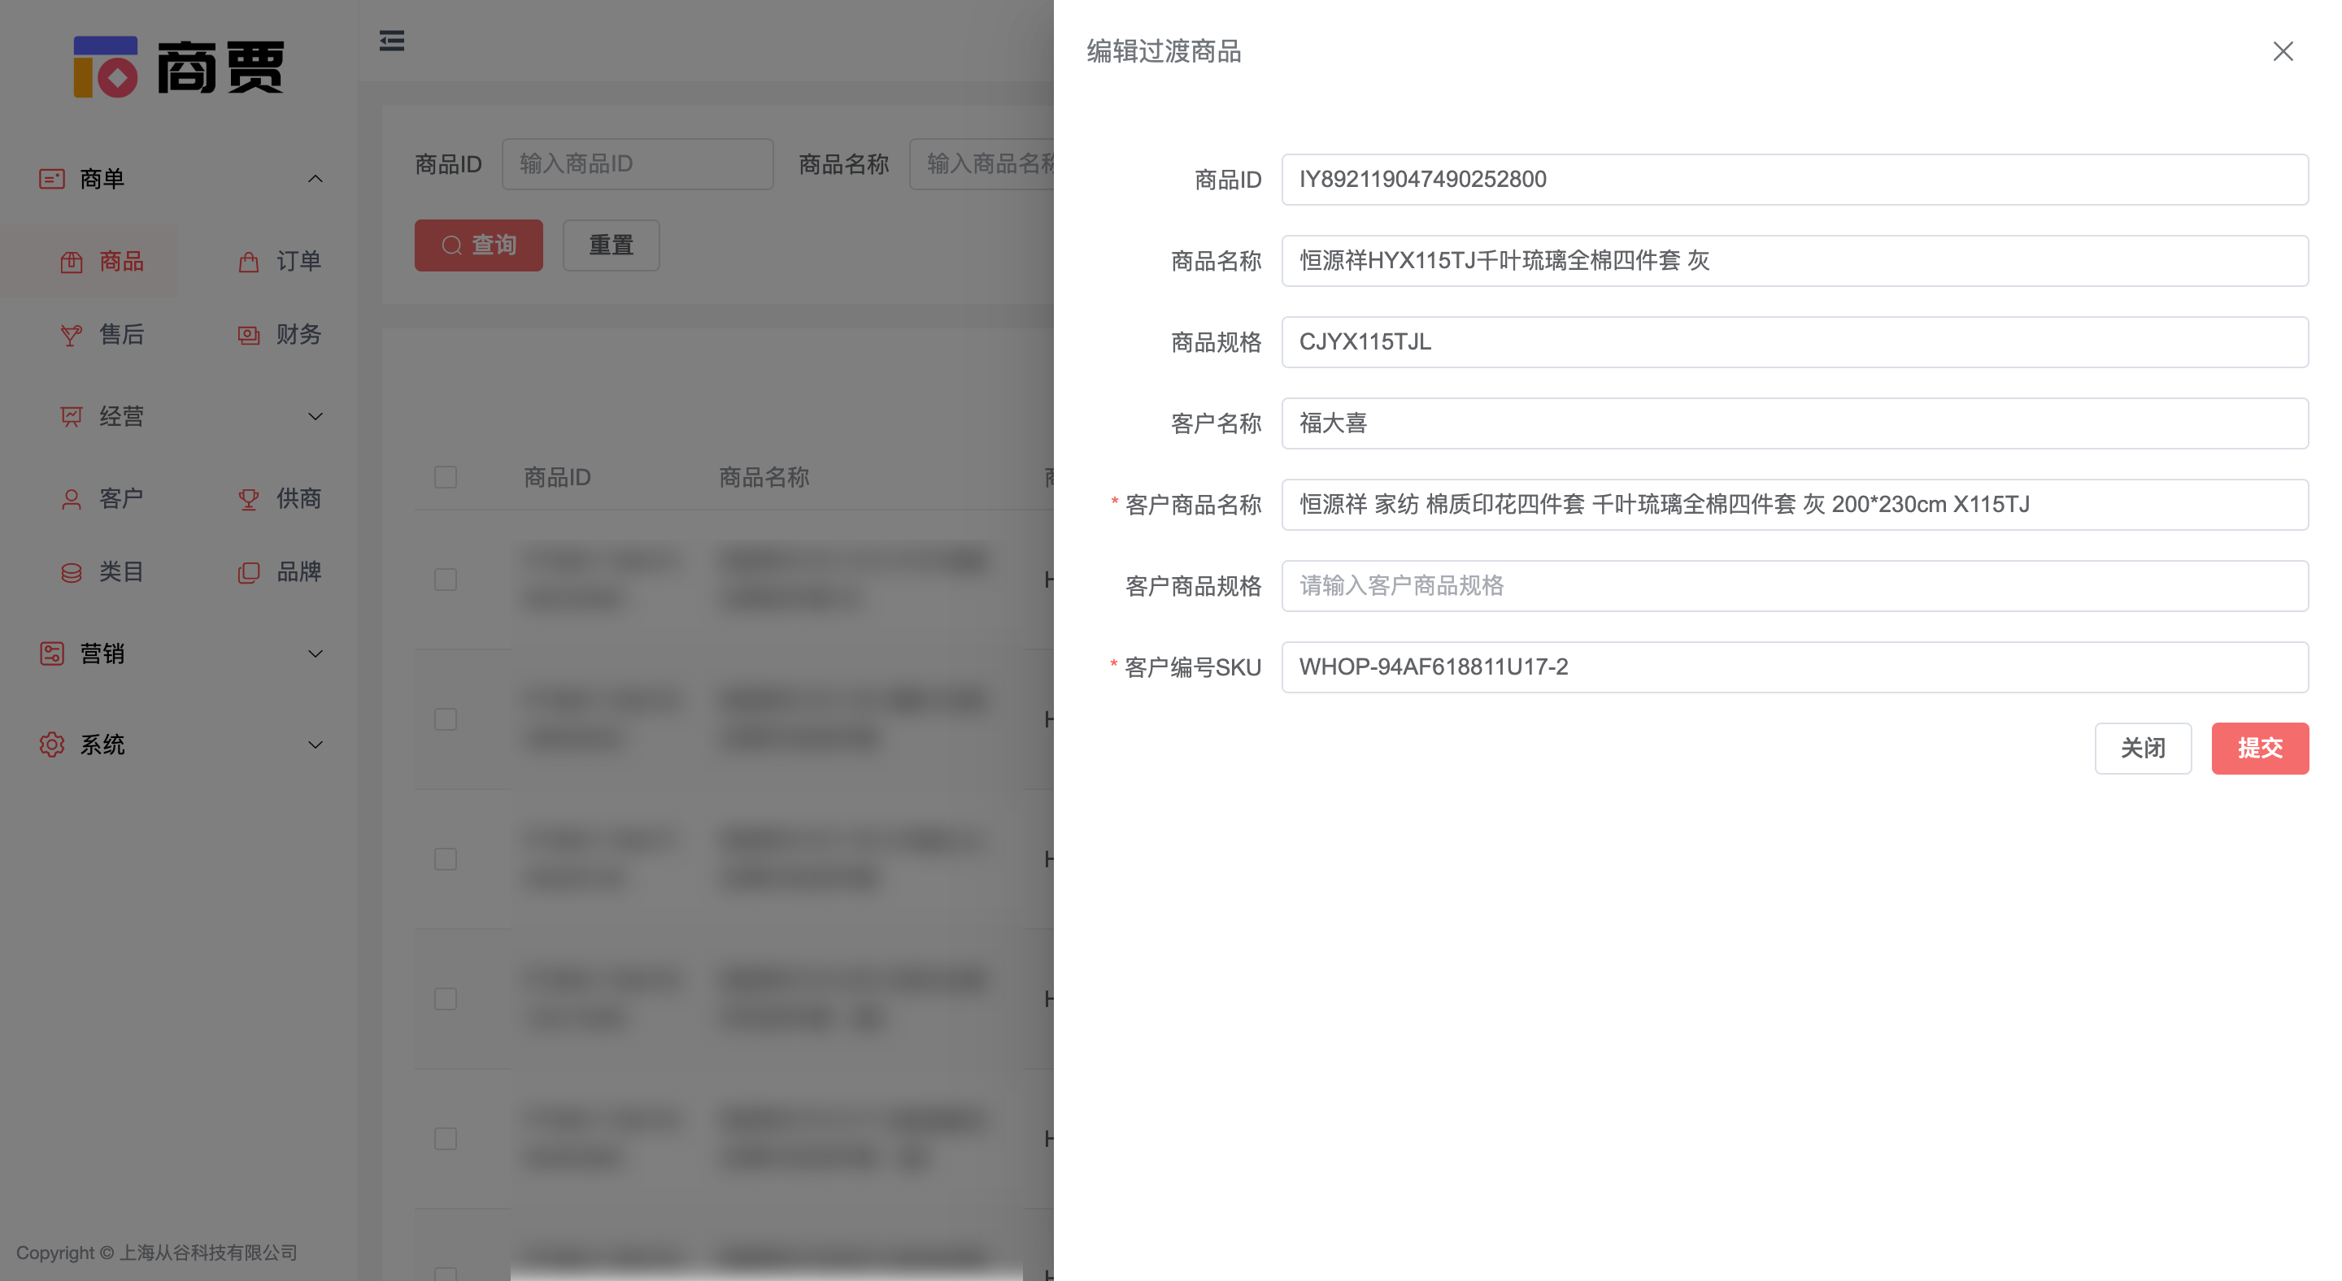Tick the select-all checkbox in the table header
The height and width of the screenshot is (1281, 2342).
(x=445, y=476)
